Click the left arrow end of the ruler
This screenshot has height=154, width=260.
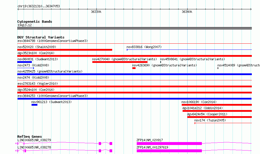click(x=18, y=9)
